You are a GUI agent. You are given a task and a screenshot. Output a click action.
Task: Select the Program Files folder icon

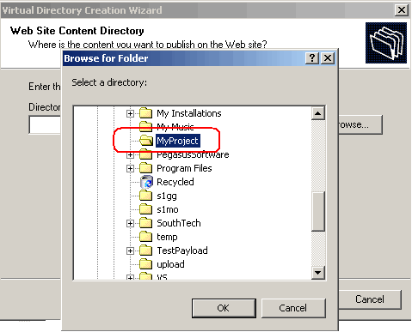(146, 168)
